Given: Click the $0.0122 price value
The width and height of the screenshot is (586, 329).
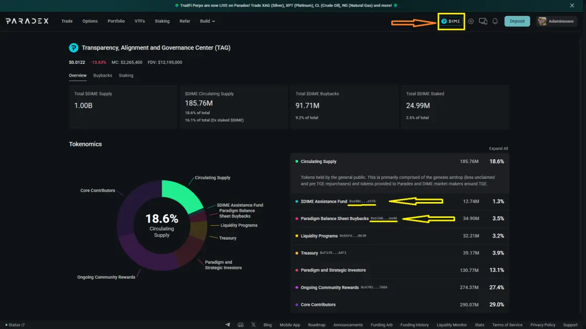Looking at the screenshot, I should coord(77,62).
